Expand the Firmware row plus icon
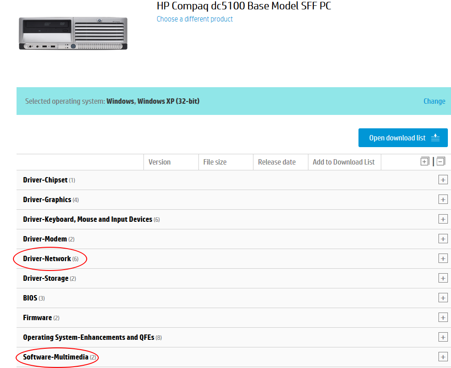 click(x=443, y=317)
